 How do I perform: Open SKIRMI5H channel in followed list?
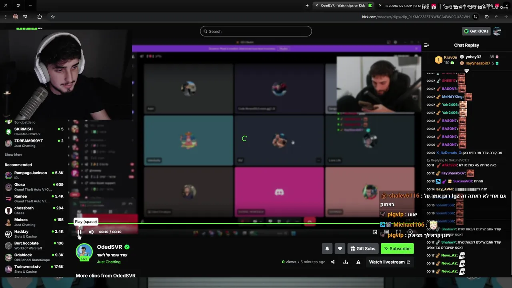pyautogui.click(x=34, y=132)
